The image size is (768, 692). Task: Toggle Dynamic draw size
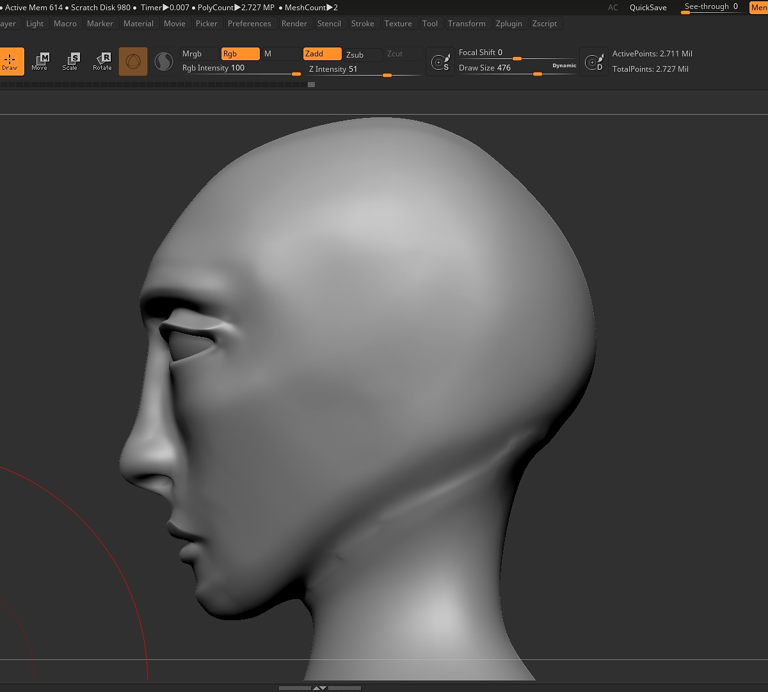(x=564, y=65)
